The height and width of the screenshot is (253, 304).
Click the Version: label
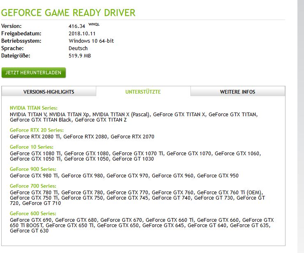(x=12, y=26)
